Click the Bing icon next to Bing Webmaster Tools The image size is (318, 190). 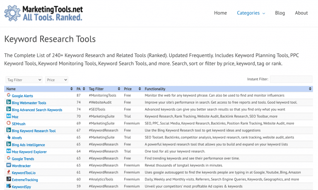(x=9, y=102)
